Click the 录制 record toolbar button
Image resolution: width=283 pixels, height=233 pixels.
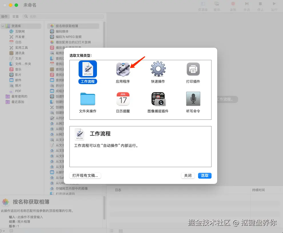tap(233, 6)
